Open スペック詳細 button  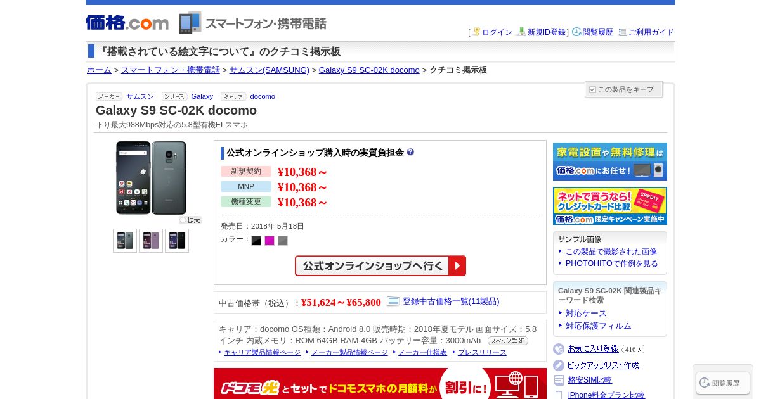(507, 341)
